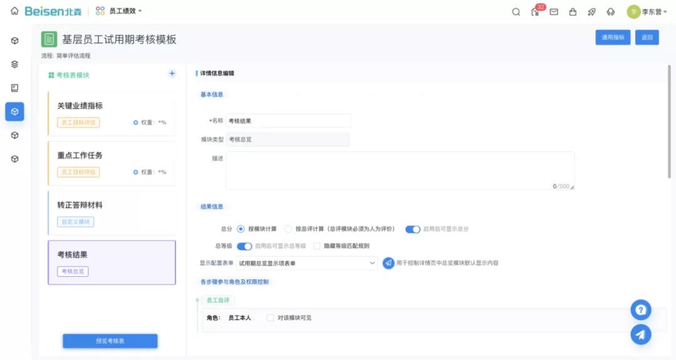
Task: Click the rocket icon in top bar
Action: [591, 11]
